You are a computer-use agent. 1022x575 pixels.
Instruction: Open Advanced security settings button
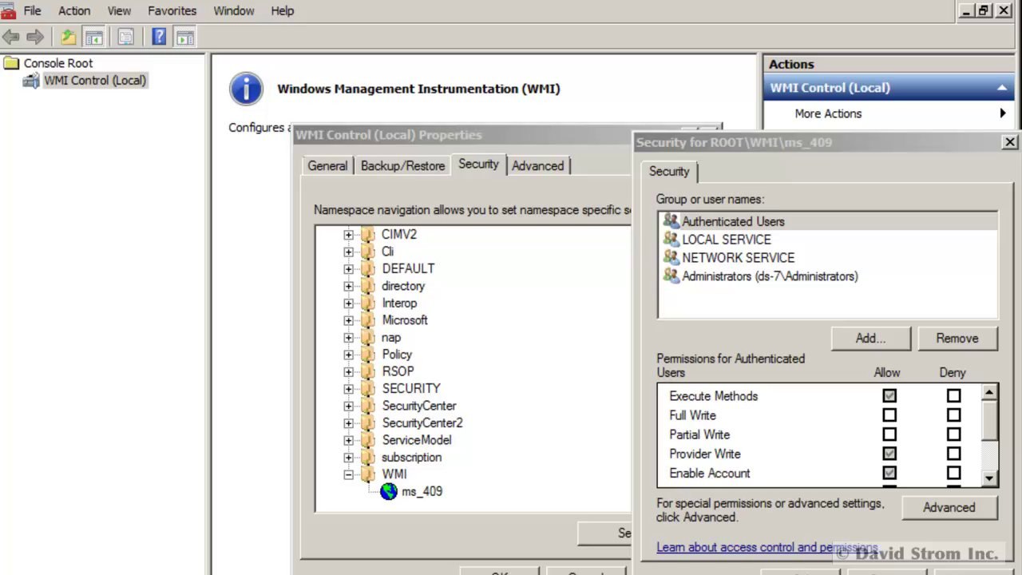(x=949, y=507)
